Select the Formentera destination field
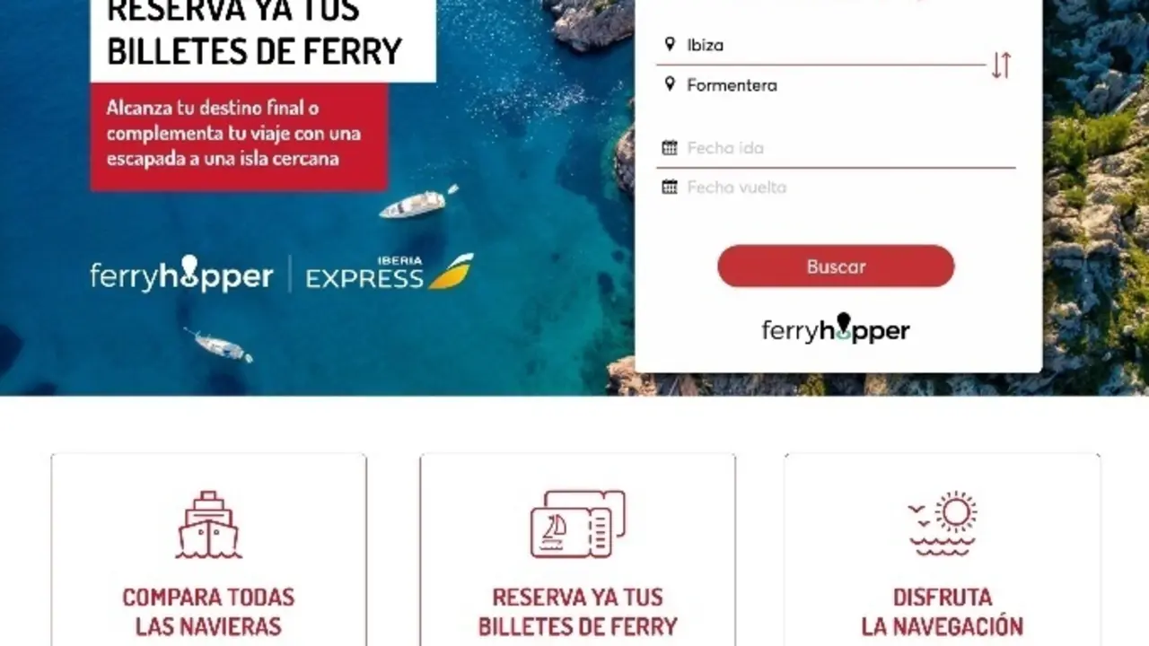 tap(820, 85)
